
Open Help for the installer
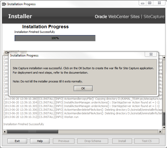(40, 141)
